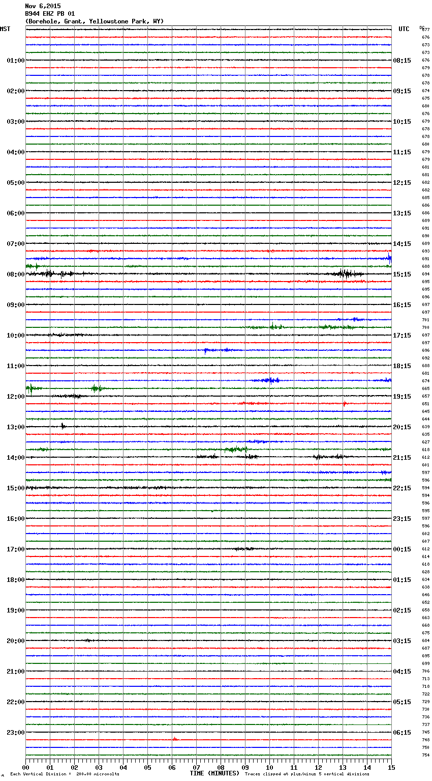Select minute "10" on the time axis
The image size is (432, 781).
(269, 767)
